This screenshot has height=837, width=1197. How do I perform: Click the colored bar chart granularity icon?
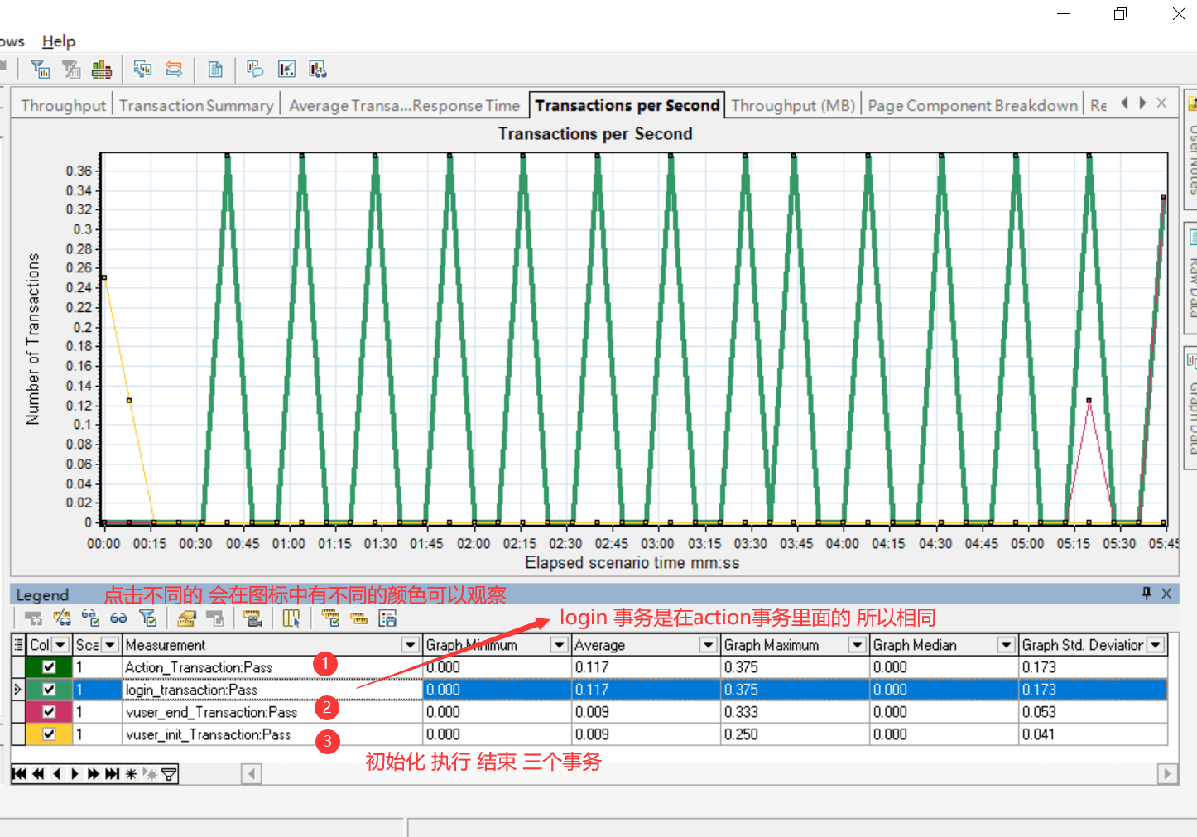coord(102,70)
